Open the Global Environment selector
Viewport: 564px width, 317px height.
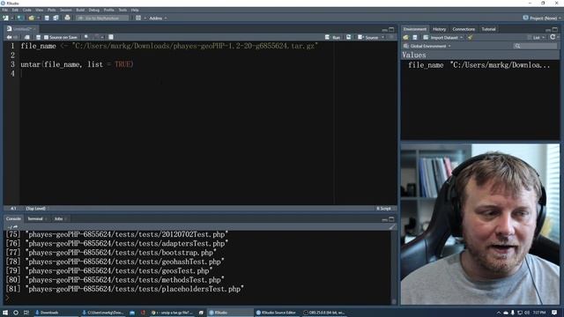pos(427,46)
